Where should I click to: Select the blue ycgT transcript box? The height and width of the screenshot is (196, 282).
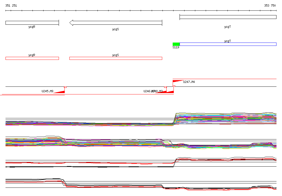pyautogui.click(x=228, y=44)
